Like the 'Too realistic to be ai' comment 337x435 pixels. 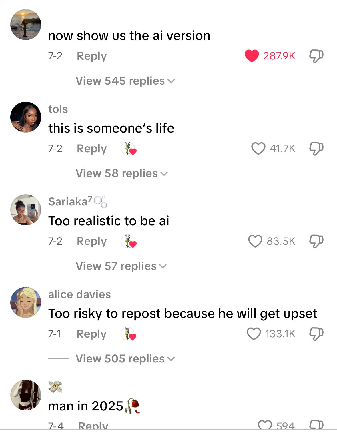255,241
